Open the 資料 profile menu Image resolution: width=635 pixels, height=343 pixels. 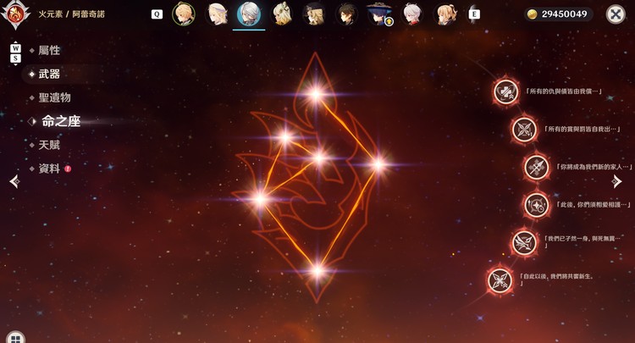pyautogui.click(x=49, y=168)
